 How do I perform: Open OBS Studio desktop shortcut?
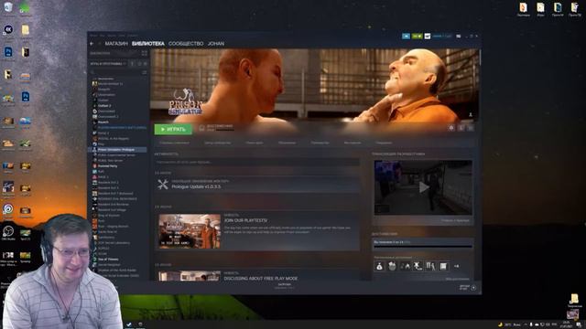coord(8,232)
